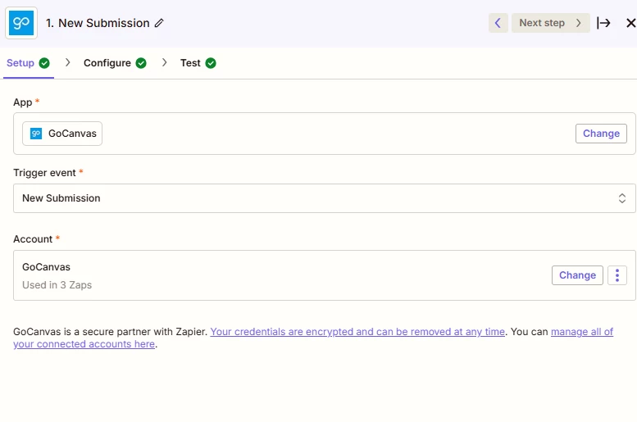The height and width of the screenshot is (422, 637).
Task: Change the selected app
Action: point(601,134)
